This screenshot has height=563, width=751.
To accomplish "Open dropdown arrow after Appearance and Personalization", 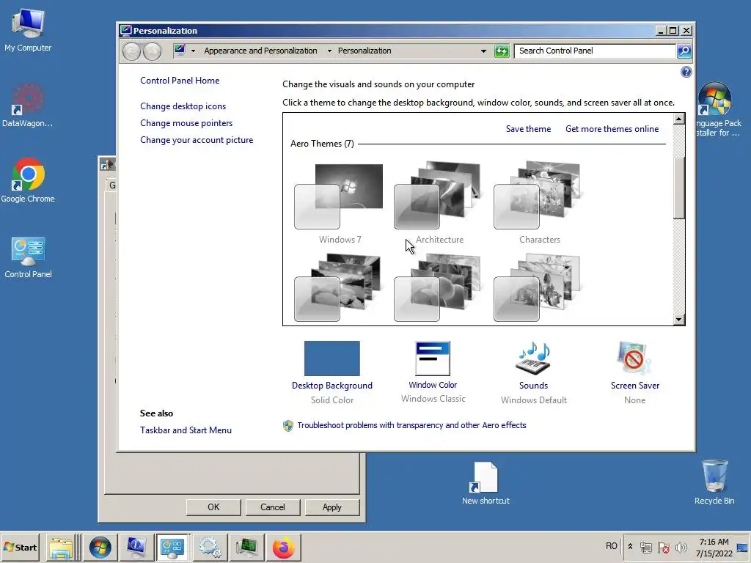I will 329,51.
